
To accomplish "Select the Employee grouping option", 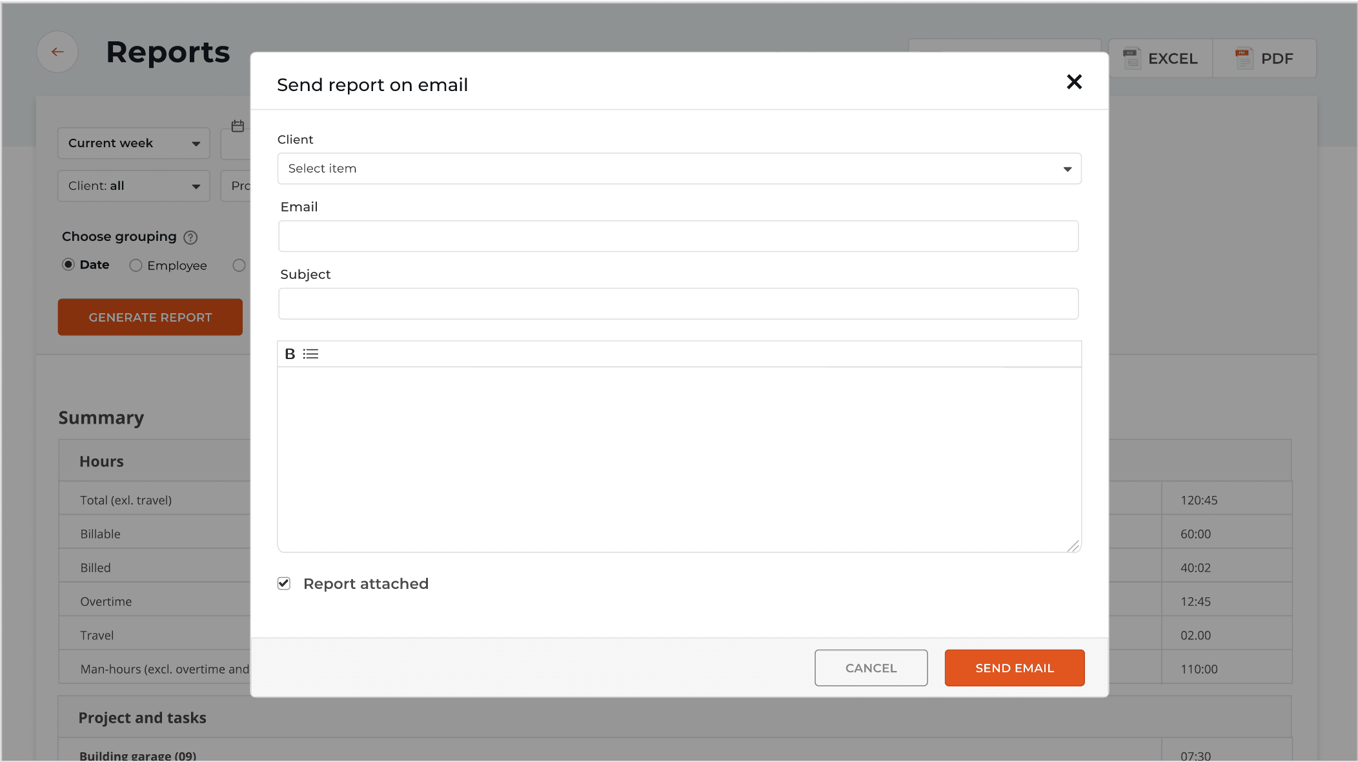I will click(136, 265).
